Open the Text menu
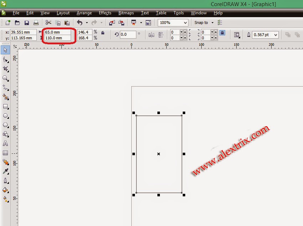 click(x=145, y=13)
